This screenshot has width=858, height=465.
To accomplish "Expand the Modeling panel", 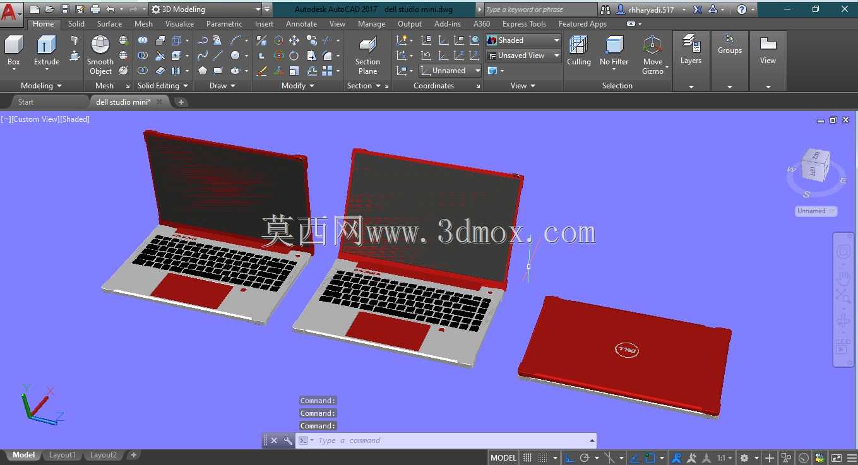I will pos(42,86).
